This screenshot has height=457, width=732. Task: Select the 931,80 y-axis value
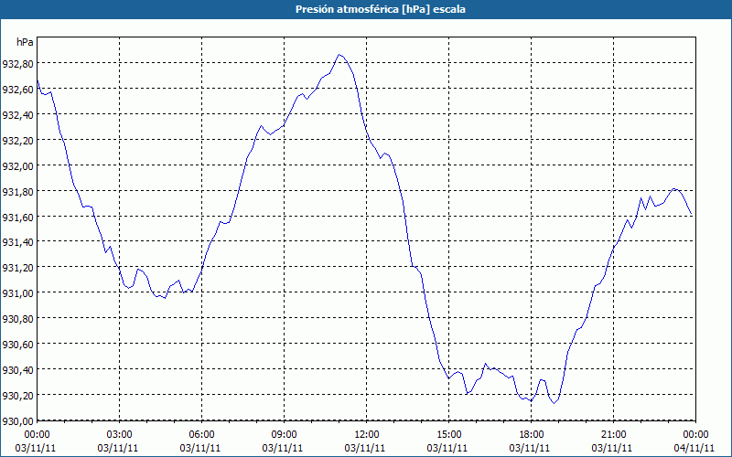(17, 192)
